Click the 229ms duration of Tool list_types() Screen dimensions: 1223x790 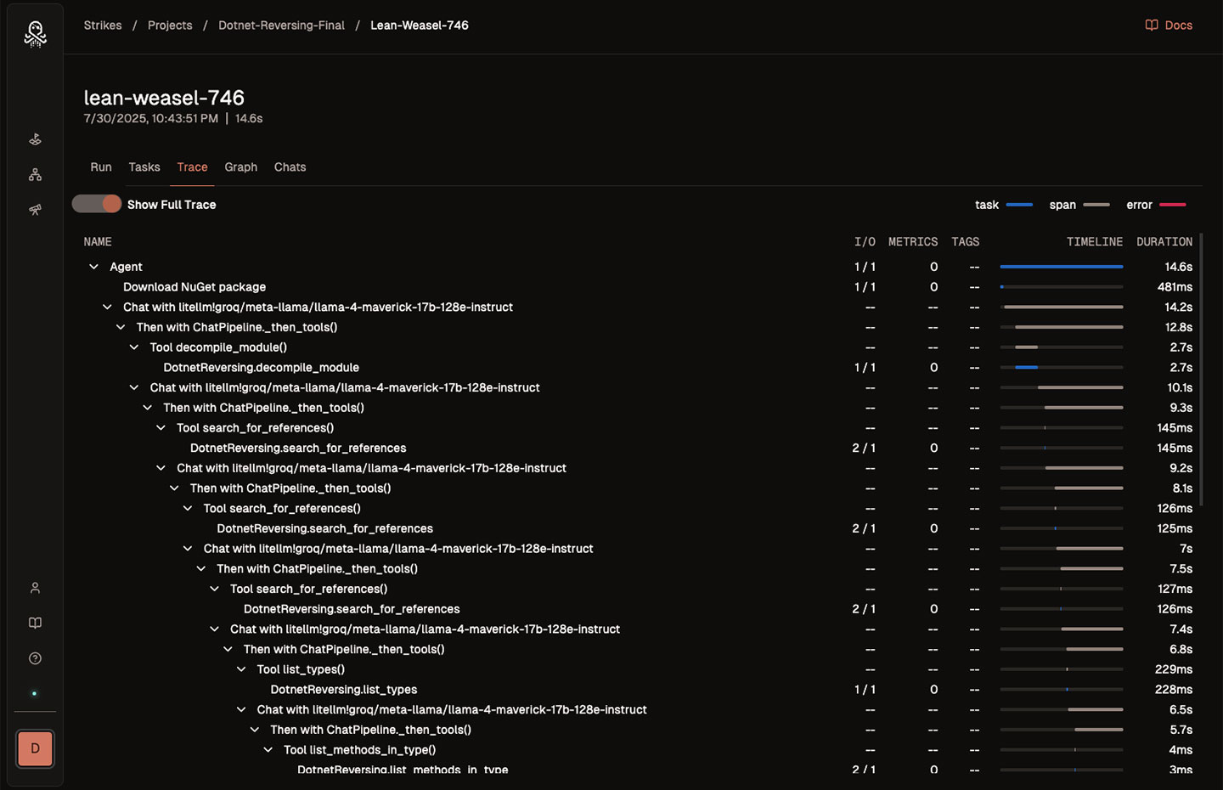pyautogui.click(x=1174, y=669)
